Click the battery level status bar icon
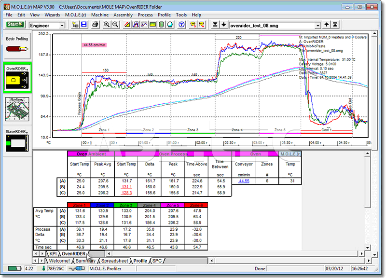Screen dimensions: 386x279 pos(14,268)
